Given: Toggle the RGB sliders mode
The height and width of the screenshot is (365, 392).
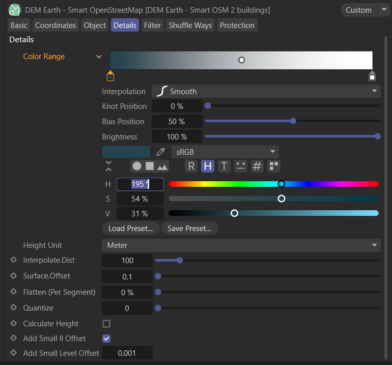Looking at the screenshot, I should pos(191,166).
